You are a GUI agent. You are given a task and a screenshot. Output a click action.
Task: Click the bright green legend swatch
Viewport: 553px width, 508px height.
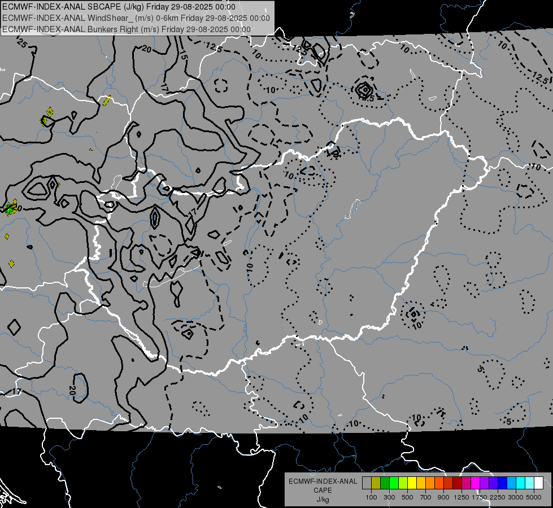click(394, 483)
